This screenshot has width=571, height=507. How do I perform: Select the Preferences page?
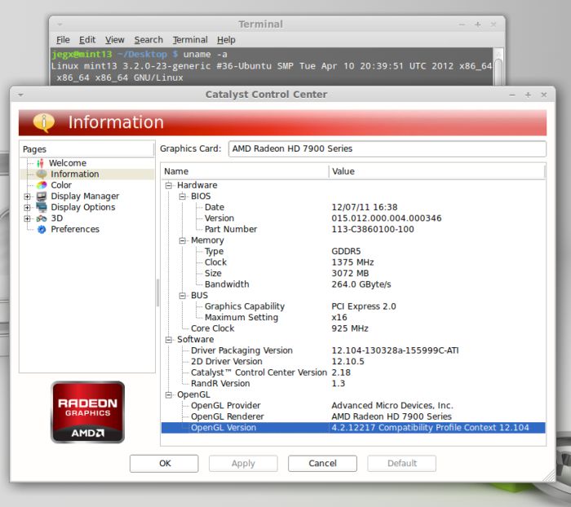75,229
